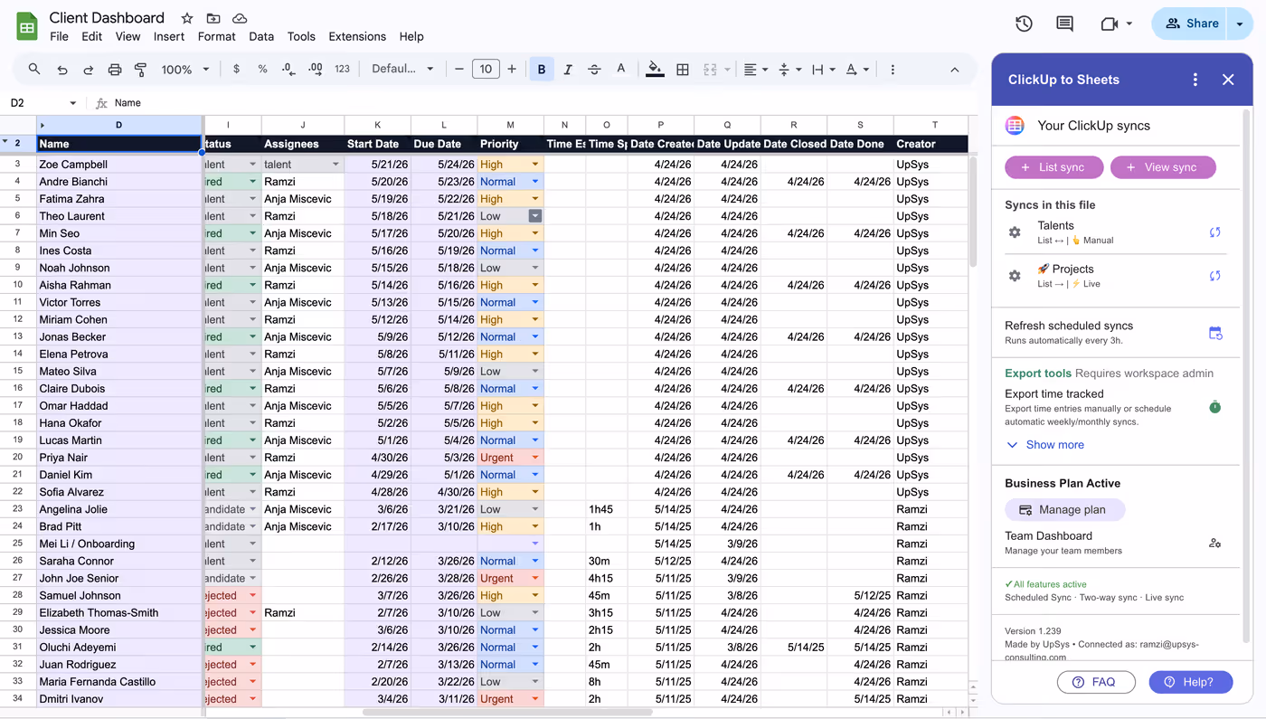Viewport: 1266px width, 719px height.
Task: Open the FAQ button
Action: coord(1096,682)
